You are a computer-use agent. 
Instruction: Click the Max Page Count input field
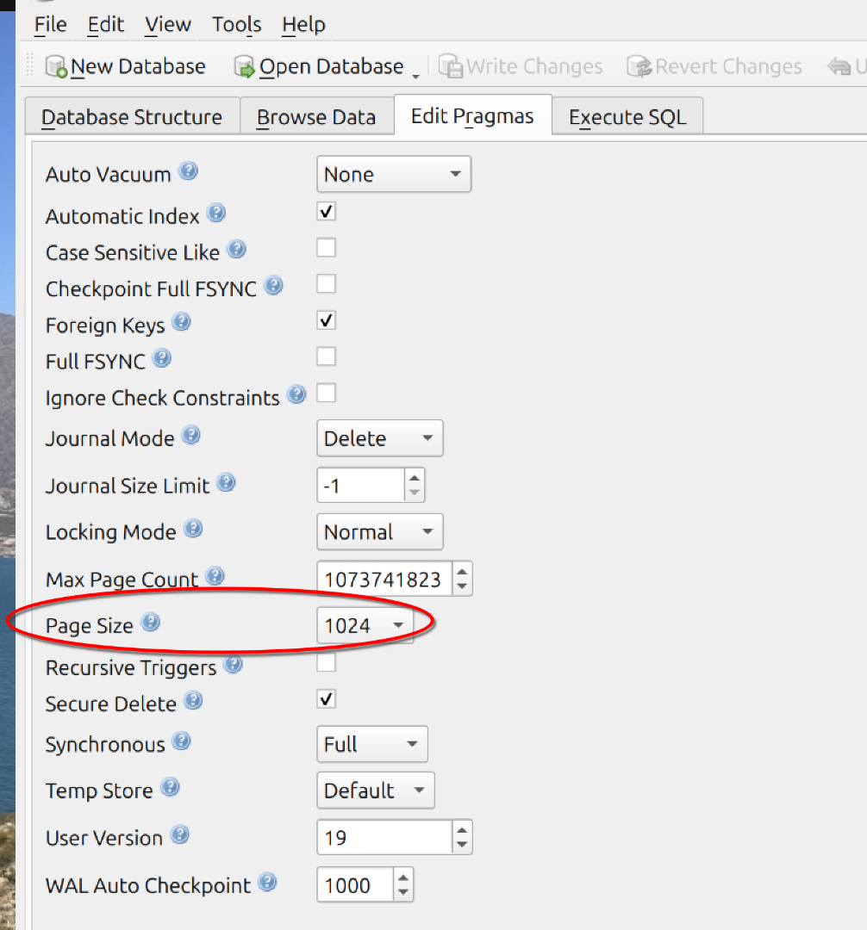click(x=384, y=580)
